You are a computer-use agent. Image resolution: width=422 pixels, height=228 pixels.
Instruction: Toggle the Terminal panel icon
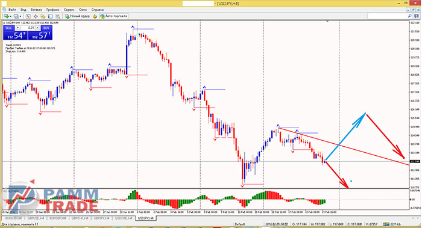pos(50,16)
